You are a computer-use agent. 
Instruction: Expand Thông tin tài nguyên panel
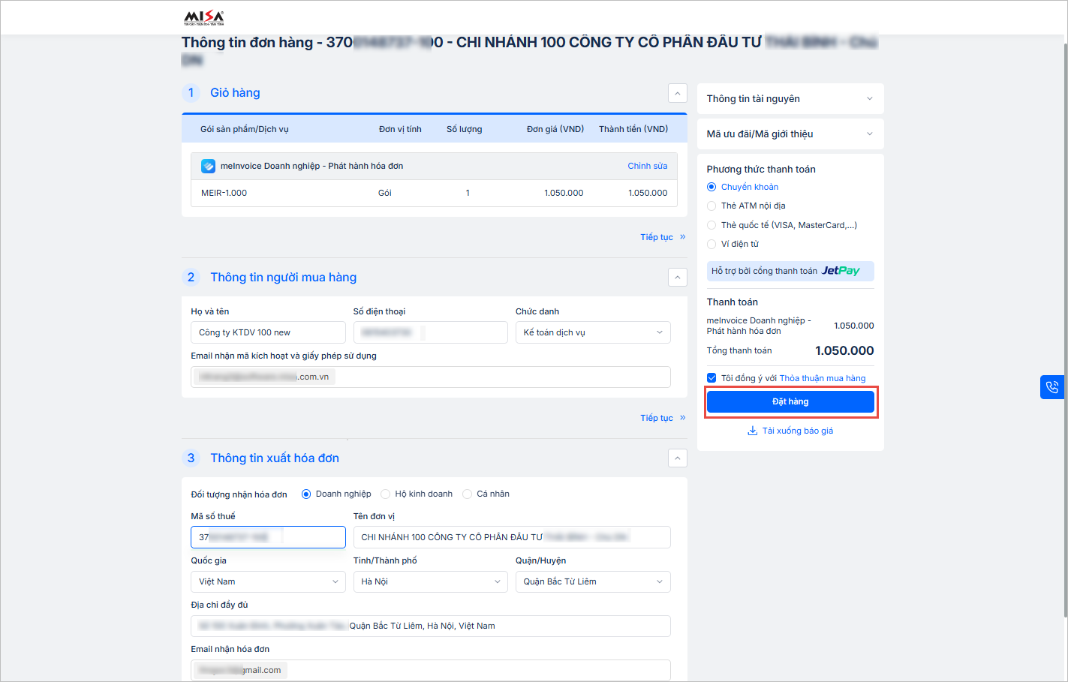[x=790, y=99]
